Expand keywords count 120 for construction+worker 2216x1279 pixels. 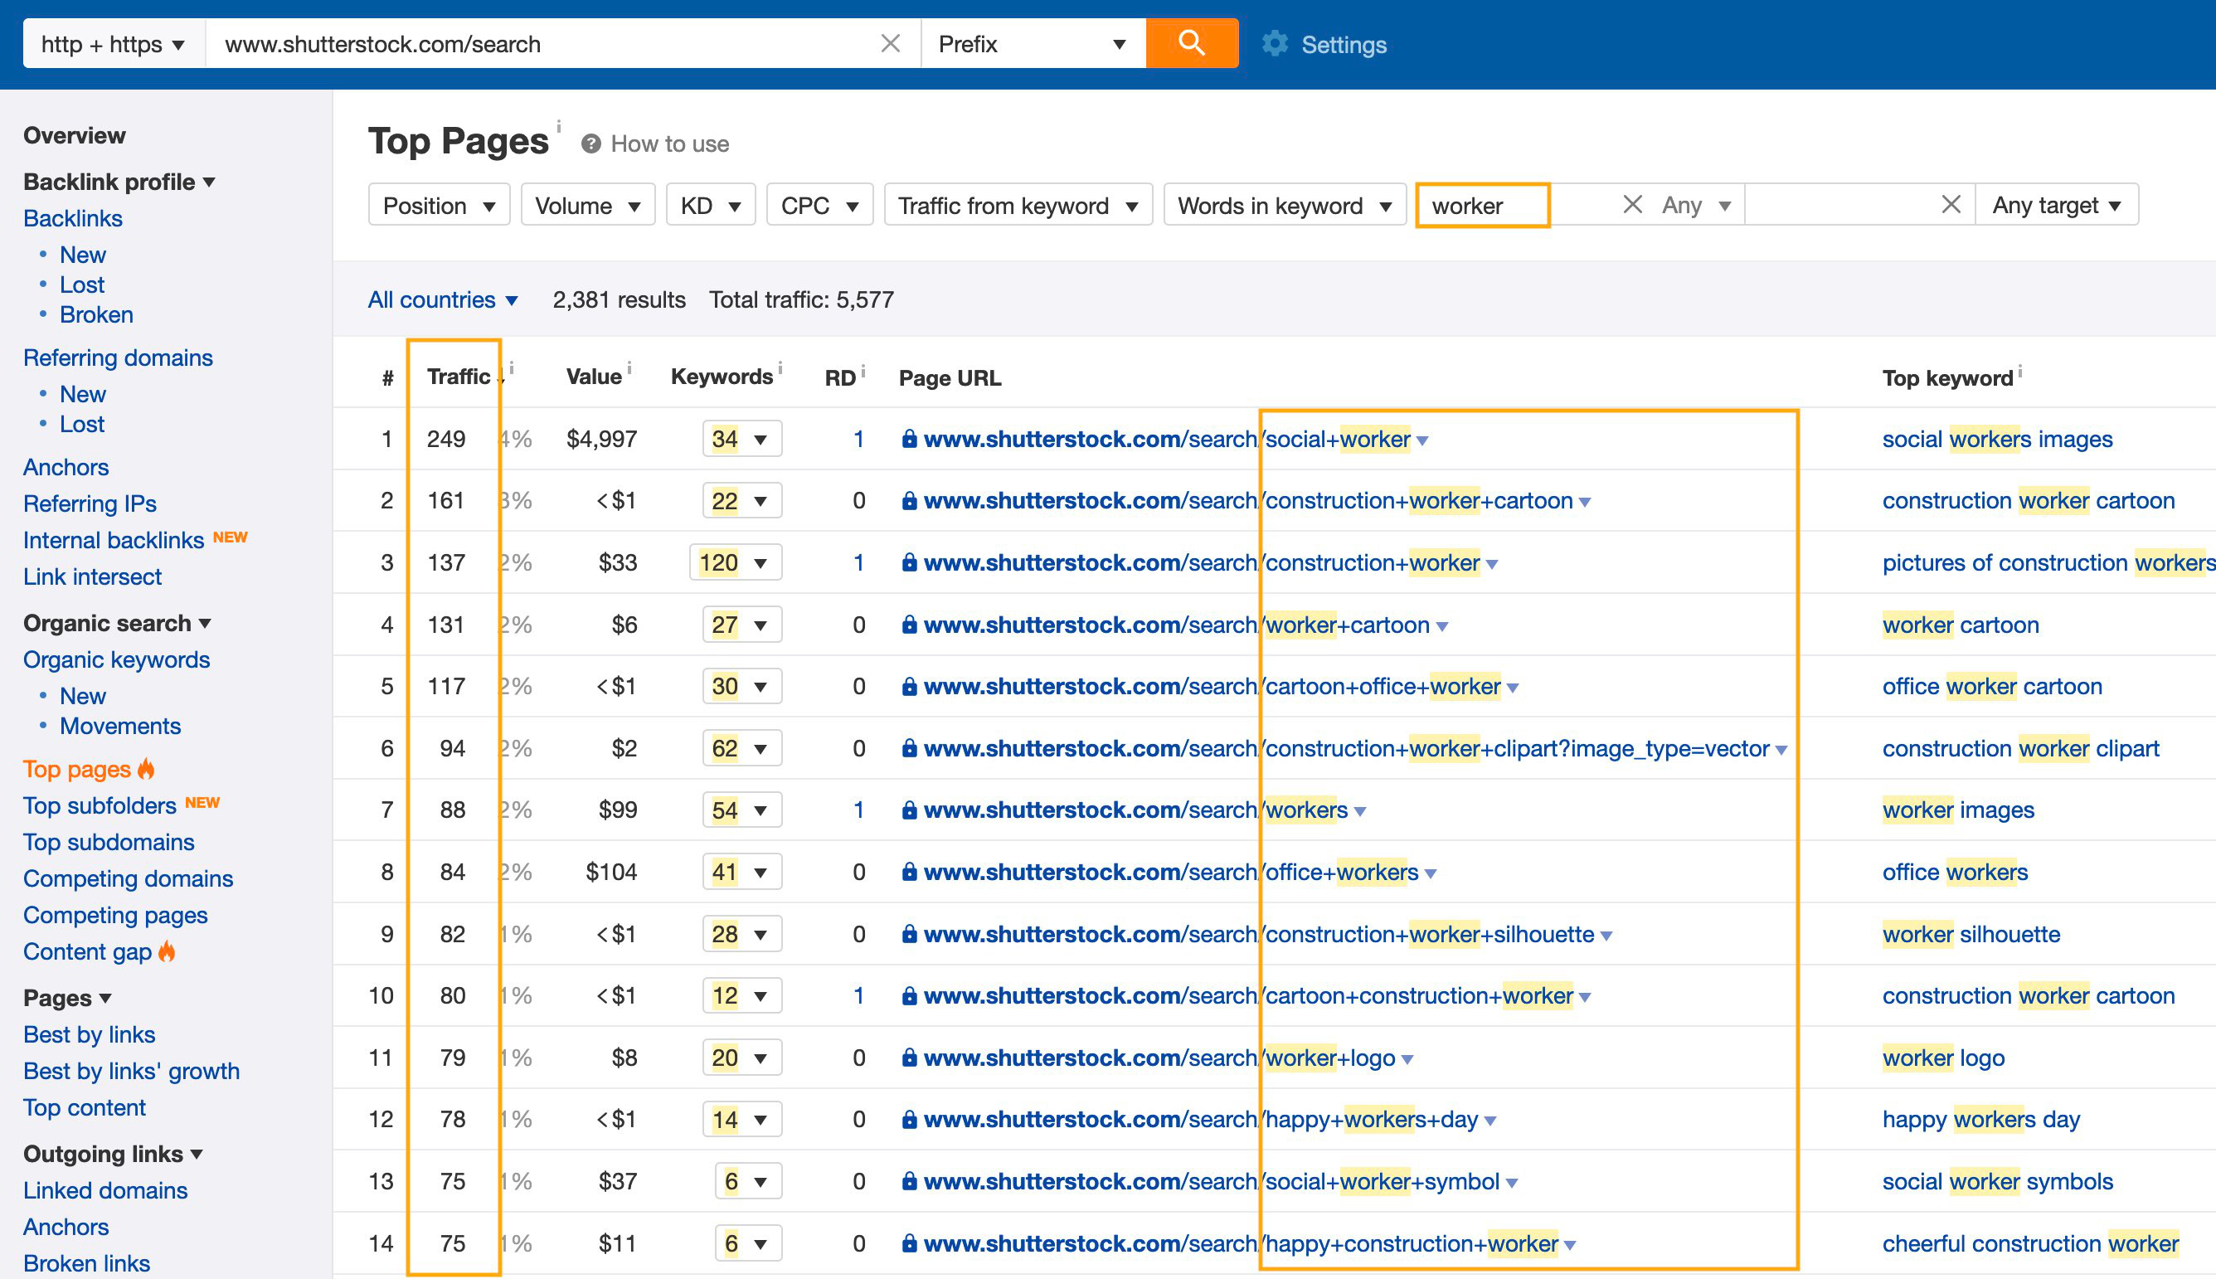pos(736,563)
